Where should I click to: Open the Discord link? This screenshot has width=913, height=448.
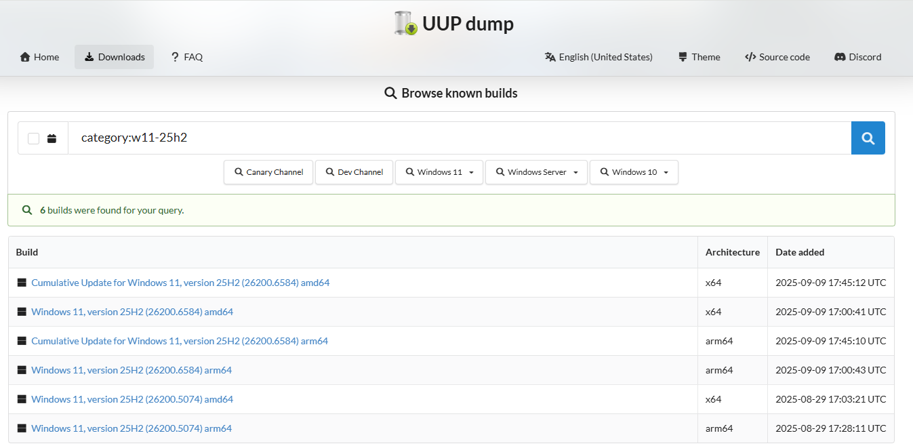coord(857,57)
